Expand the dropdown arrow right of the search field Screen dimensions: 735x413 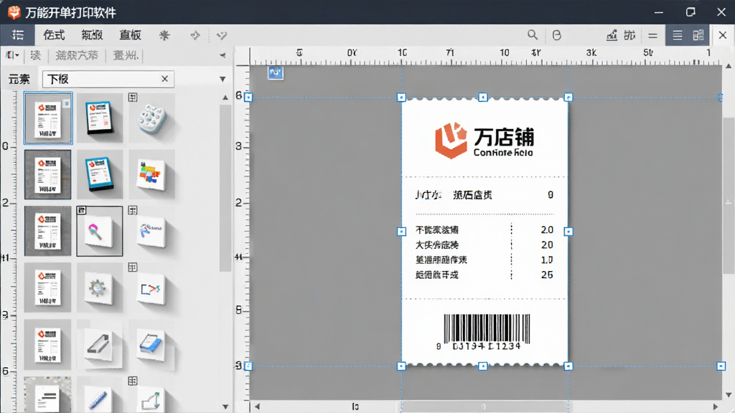coord(223,79)
